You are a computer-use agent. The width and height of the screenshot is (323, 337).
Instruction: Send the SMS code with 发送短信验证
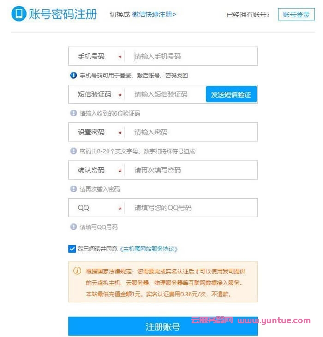(x=231, y=94)
